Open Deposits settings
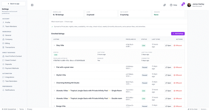Screen dimensions: 209x111 coord(9,64)
